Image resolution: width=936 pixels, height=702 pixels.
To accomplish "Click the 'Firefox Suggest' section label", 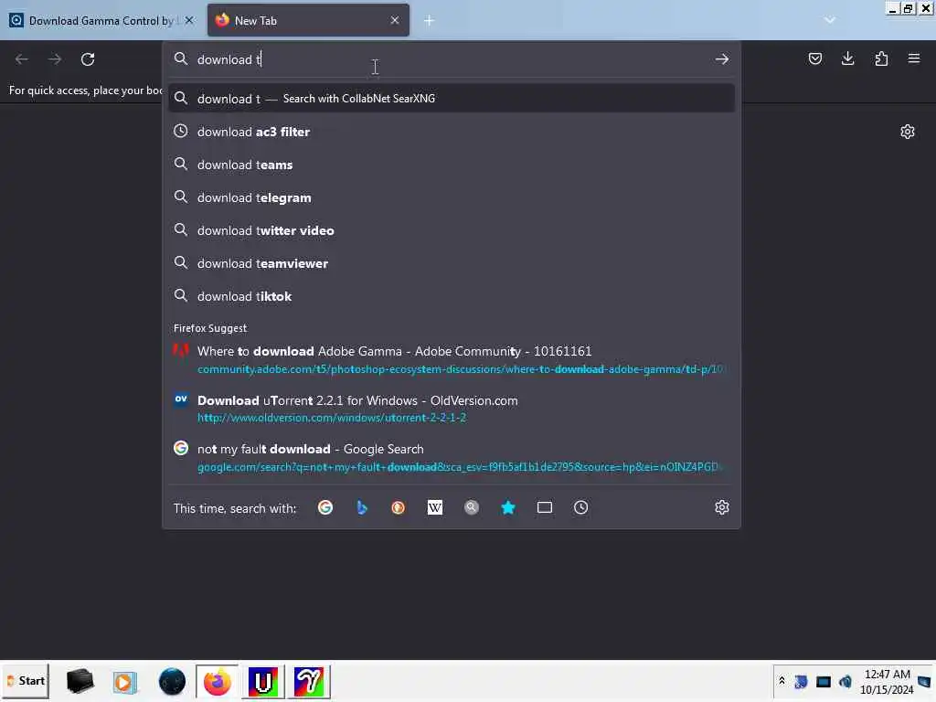I will pos(210,328).
